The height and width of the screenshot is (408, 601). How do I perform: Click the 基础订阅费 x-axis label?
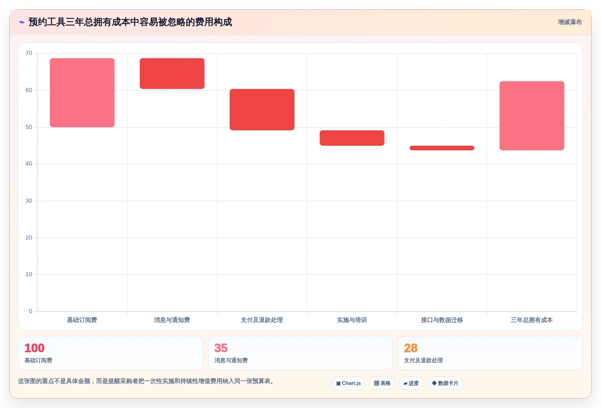(82, 320)
